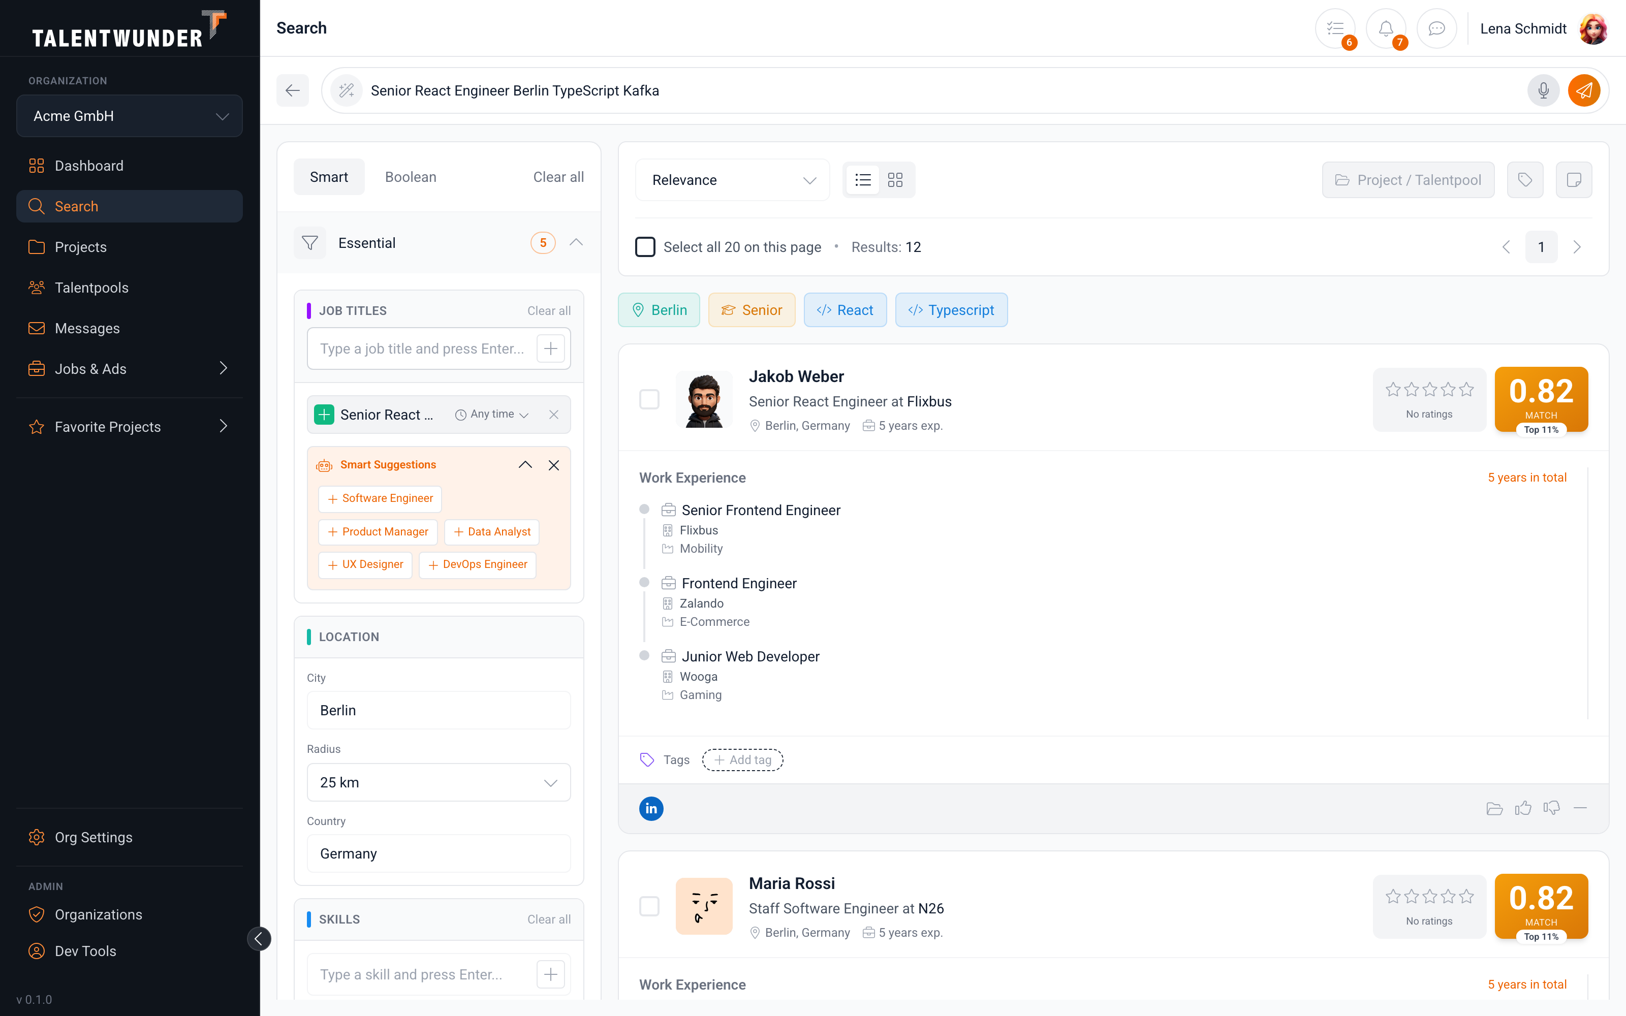Open the Relevance sort dropdown

tap(732, 180)
